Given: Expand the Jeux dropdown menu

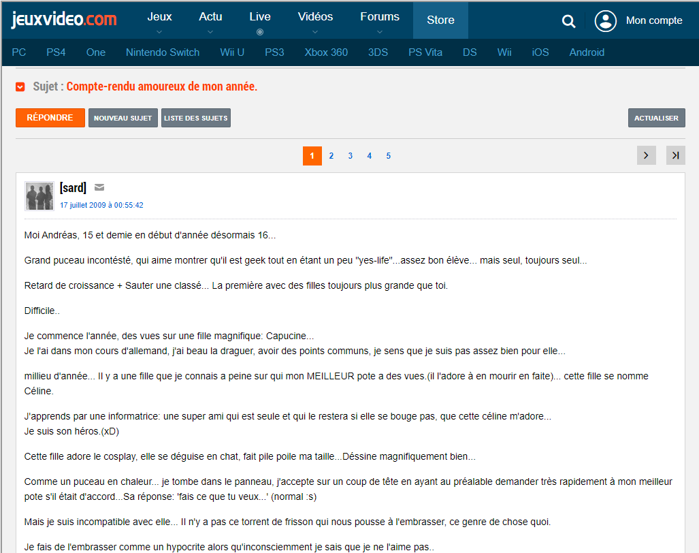Looking at the screenshot, I should (x=159, y=21).
